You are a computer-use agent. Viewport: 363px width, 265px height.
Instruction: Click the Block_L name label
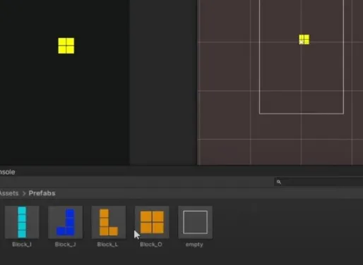click(x=108, y=245)
